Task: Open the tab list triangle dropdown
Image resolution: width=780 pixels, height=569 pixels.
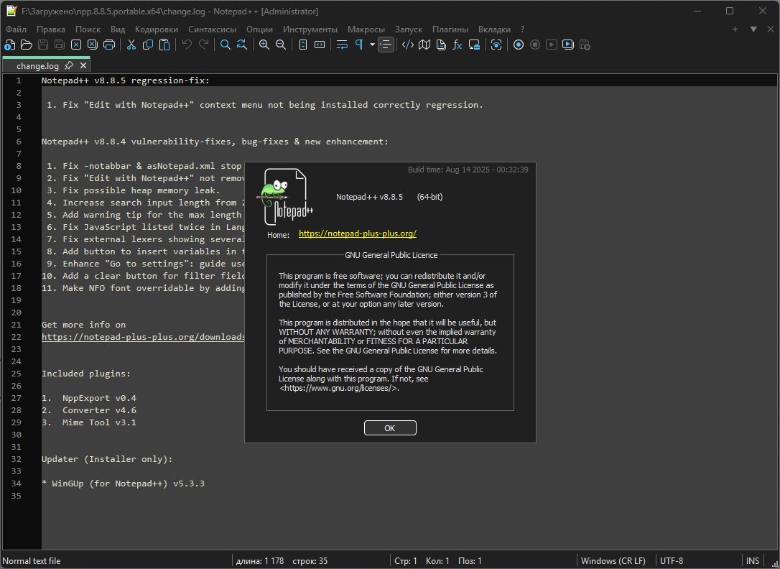Action: pos(753,29)
